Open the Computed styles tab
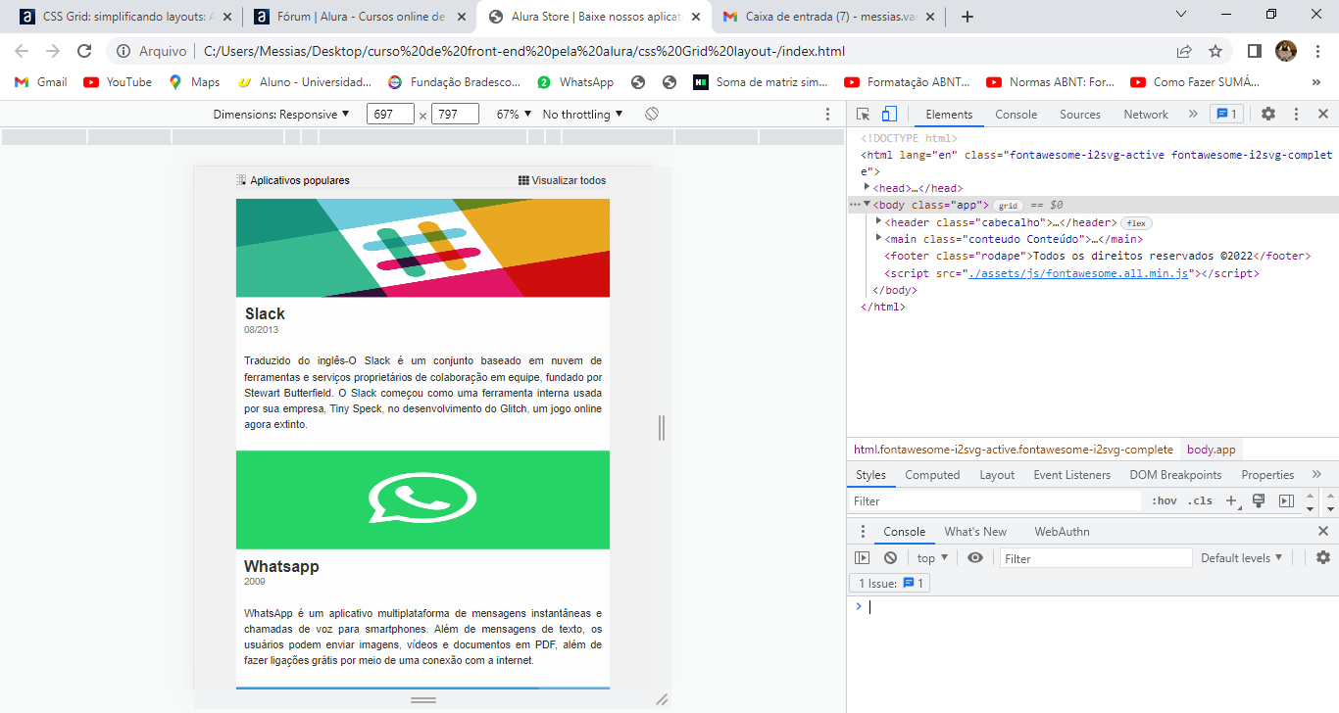The image size is (1339, 713). point(932,475)
